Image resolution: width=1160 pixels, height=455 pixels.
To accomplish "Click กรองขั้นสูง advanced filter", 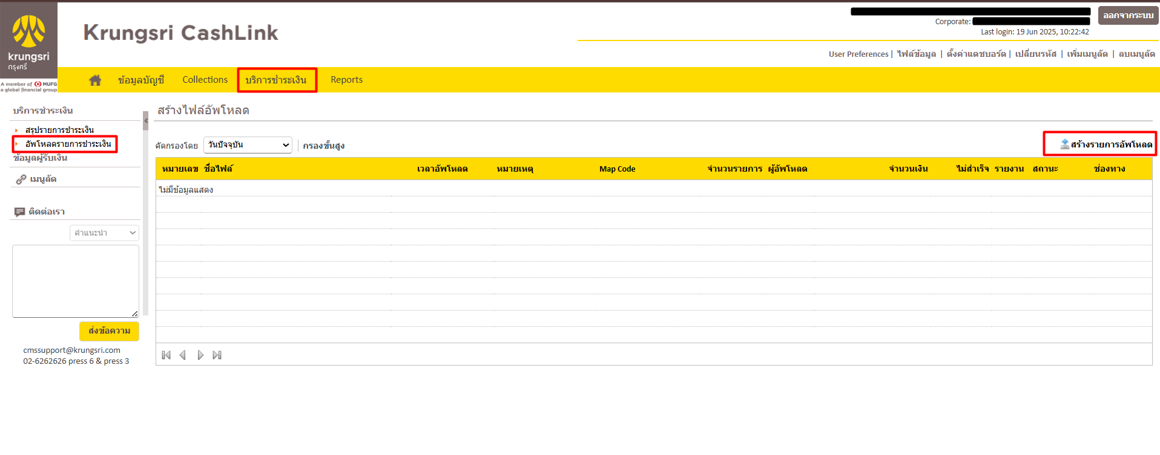I will 324,146.
